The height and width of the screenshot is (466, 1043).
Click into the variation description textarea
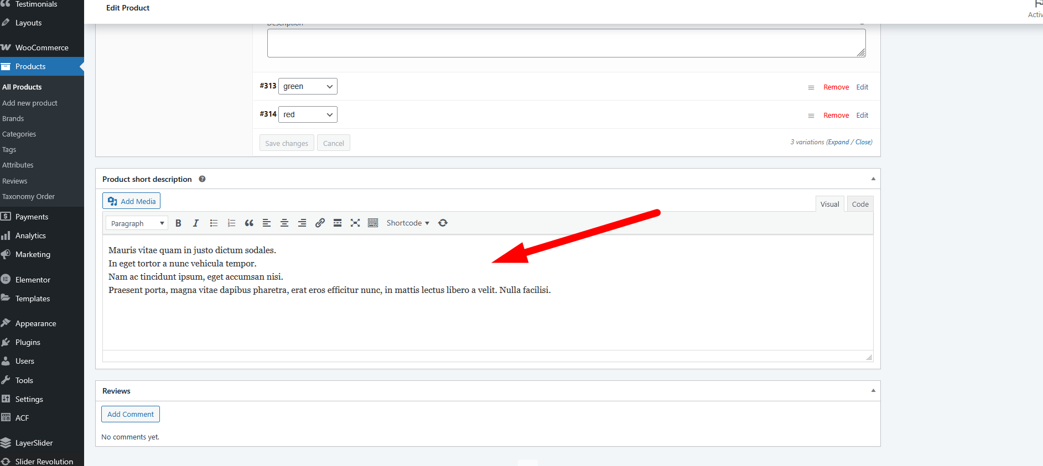(565, 43)
